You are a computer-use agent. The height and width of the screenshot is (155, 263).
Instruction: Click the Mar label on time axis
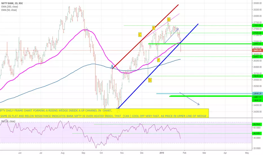coord(204,153)
